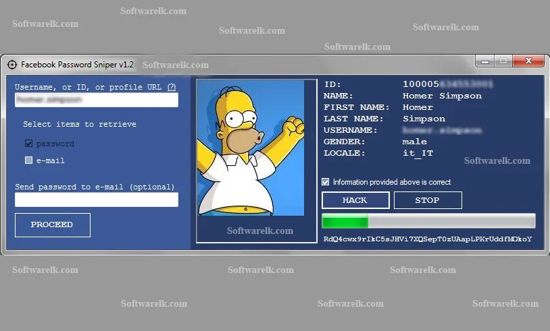Click the LAST NAME value 'Simpson'
Screen dimensions: 550x331
424,119
